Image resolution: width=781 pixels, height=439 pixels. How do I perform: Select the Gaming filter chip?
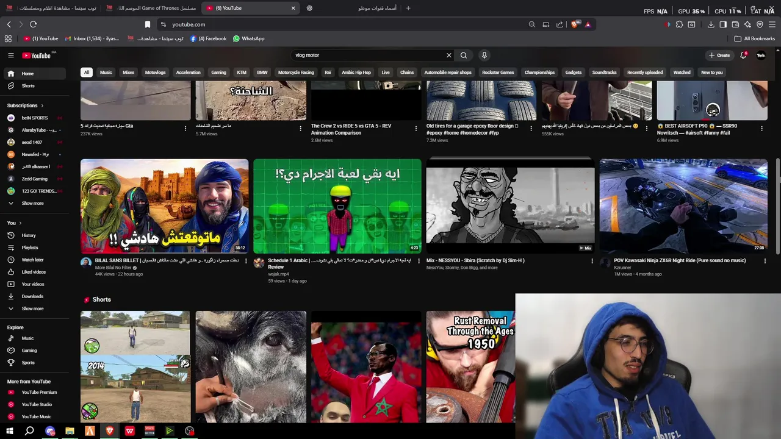point(218,73)
